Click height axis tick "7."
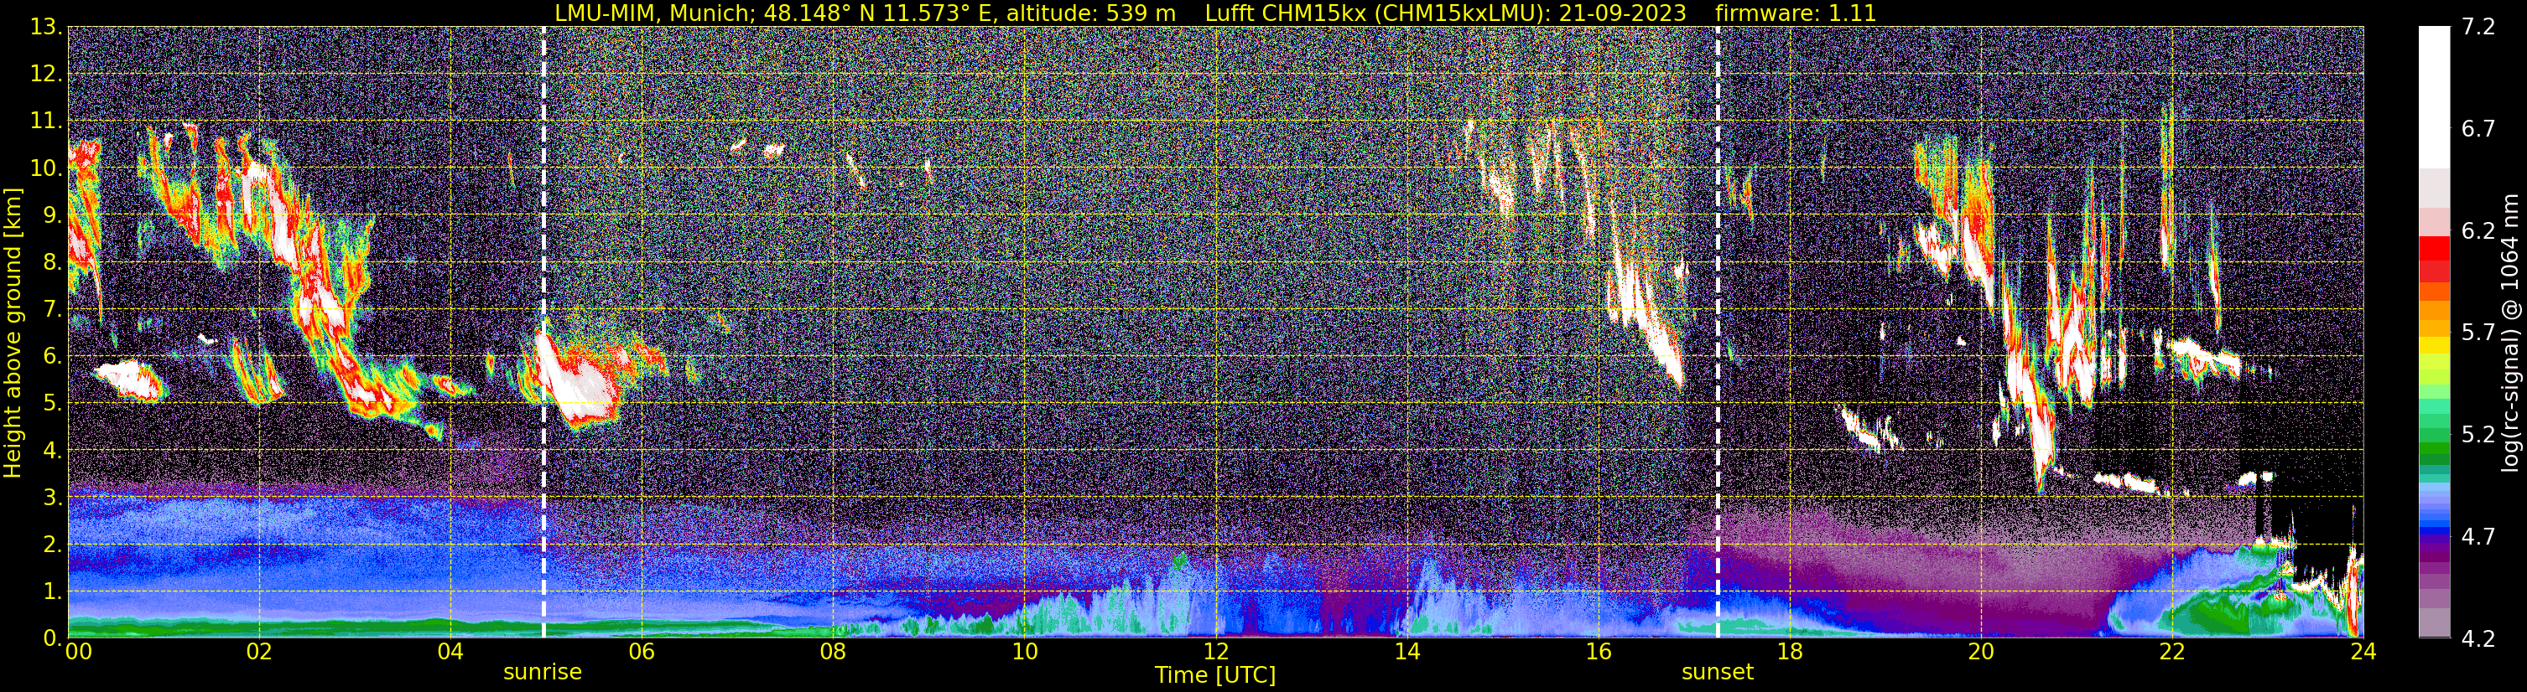2527x692 pixels. tap(52, 310)
